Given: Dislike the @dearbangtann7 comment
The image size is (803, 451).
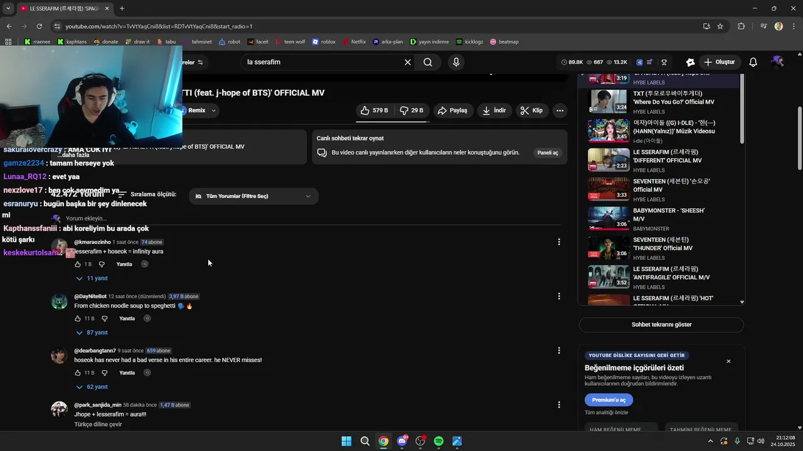Looking at the screenshot, I should point(104,373).
